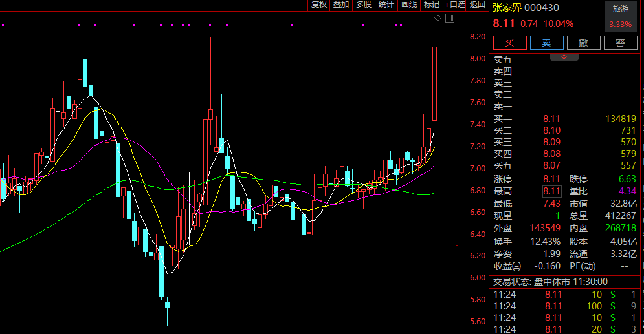Click the boxed 最高 value 8.11

(552, 191)
